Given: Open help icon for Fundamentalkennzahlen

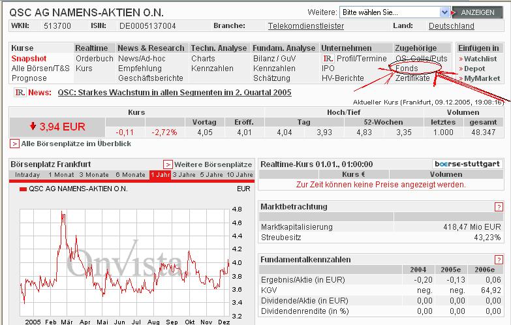Looking at the screenshot, I should tap(499, 260).
